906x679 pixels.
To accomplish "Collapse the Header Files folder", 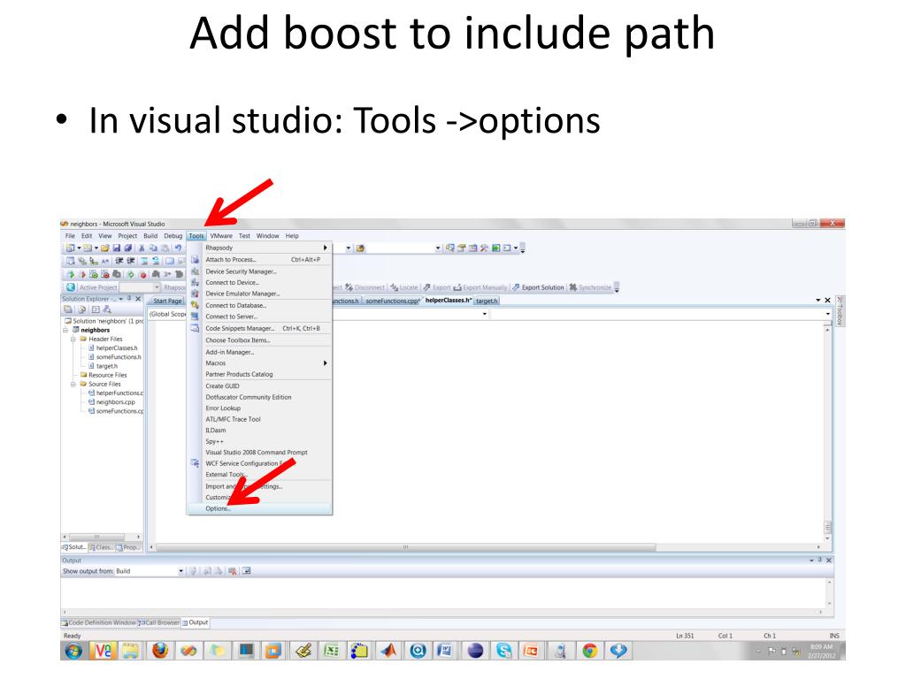I will click(73, 339).
